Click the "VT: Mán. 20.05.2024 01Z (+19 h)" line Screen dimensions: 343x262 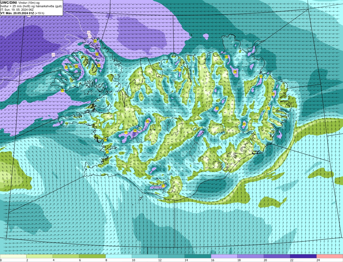pyautogui.click(x=23, y=13)
